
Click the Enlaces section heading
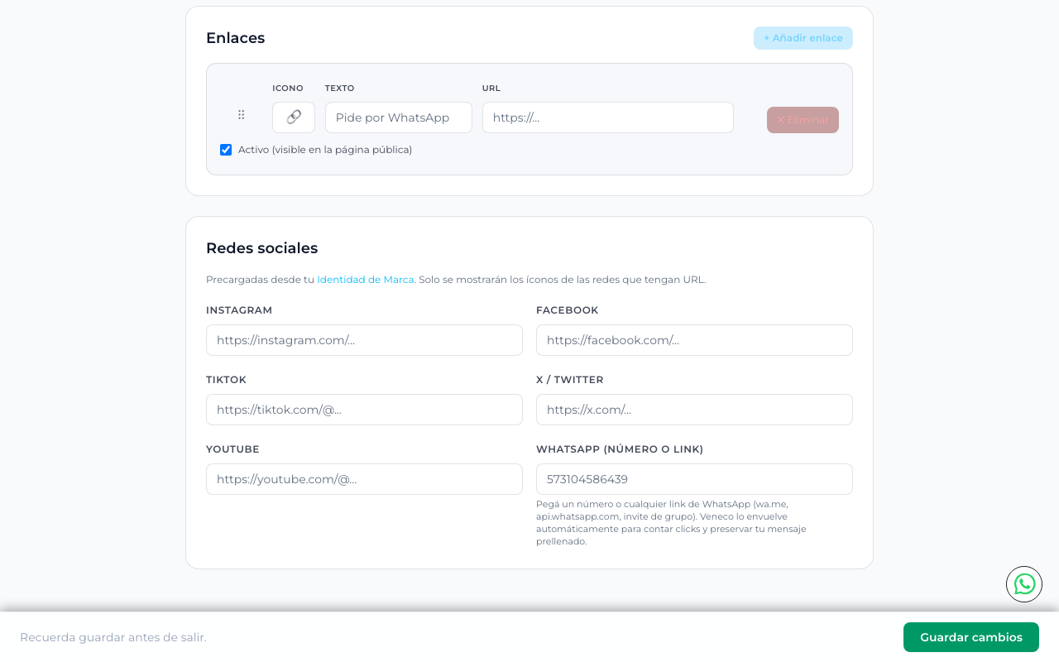236,38
